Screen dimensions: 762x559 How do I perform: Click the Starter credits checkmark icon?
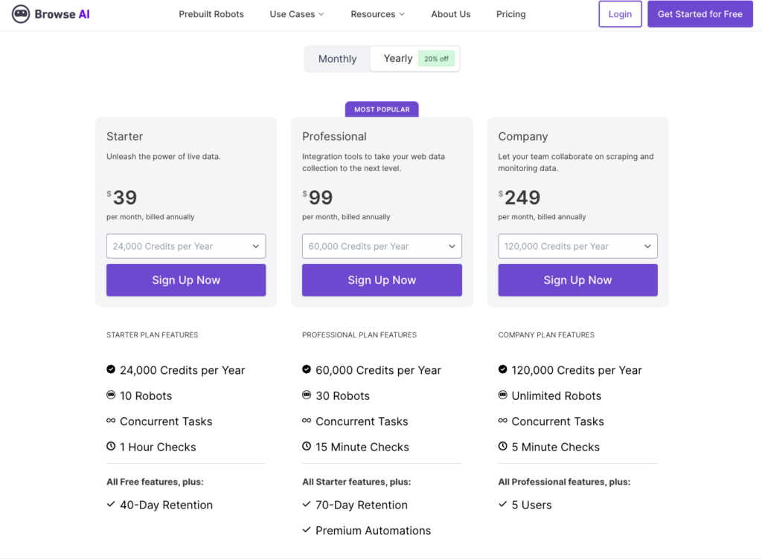click(111, 369)
